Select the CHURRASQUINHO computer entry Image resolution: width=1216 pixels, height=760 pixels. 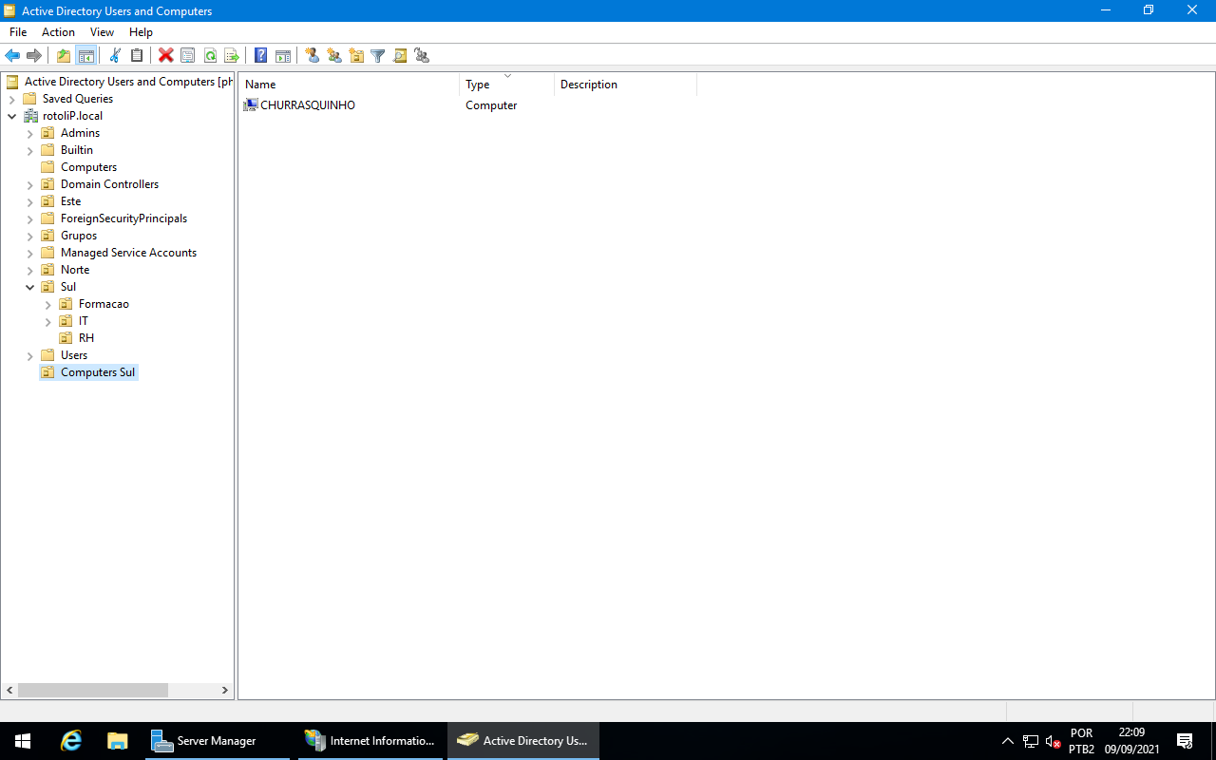[307, 105]
